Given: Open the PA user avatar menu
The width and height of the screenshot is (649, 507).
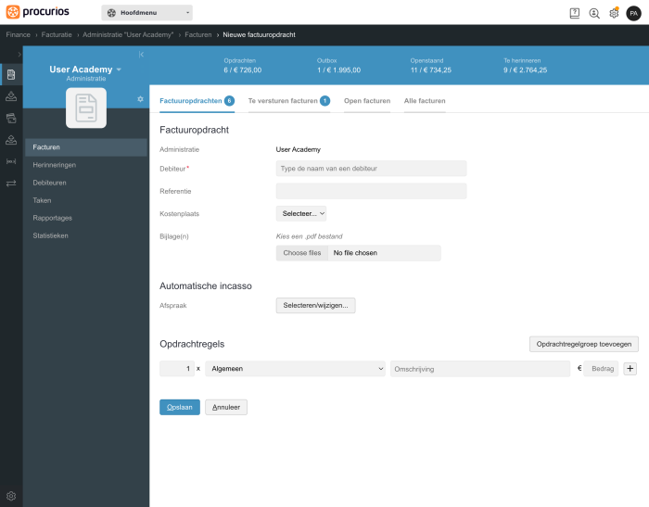Looking at the screenshot, I should [x=633, y=13].
